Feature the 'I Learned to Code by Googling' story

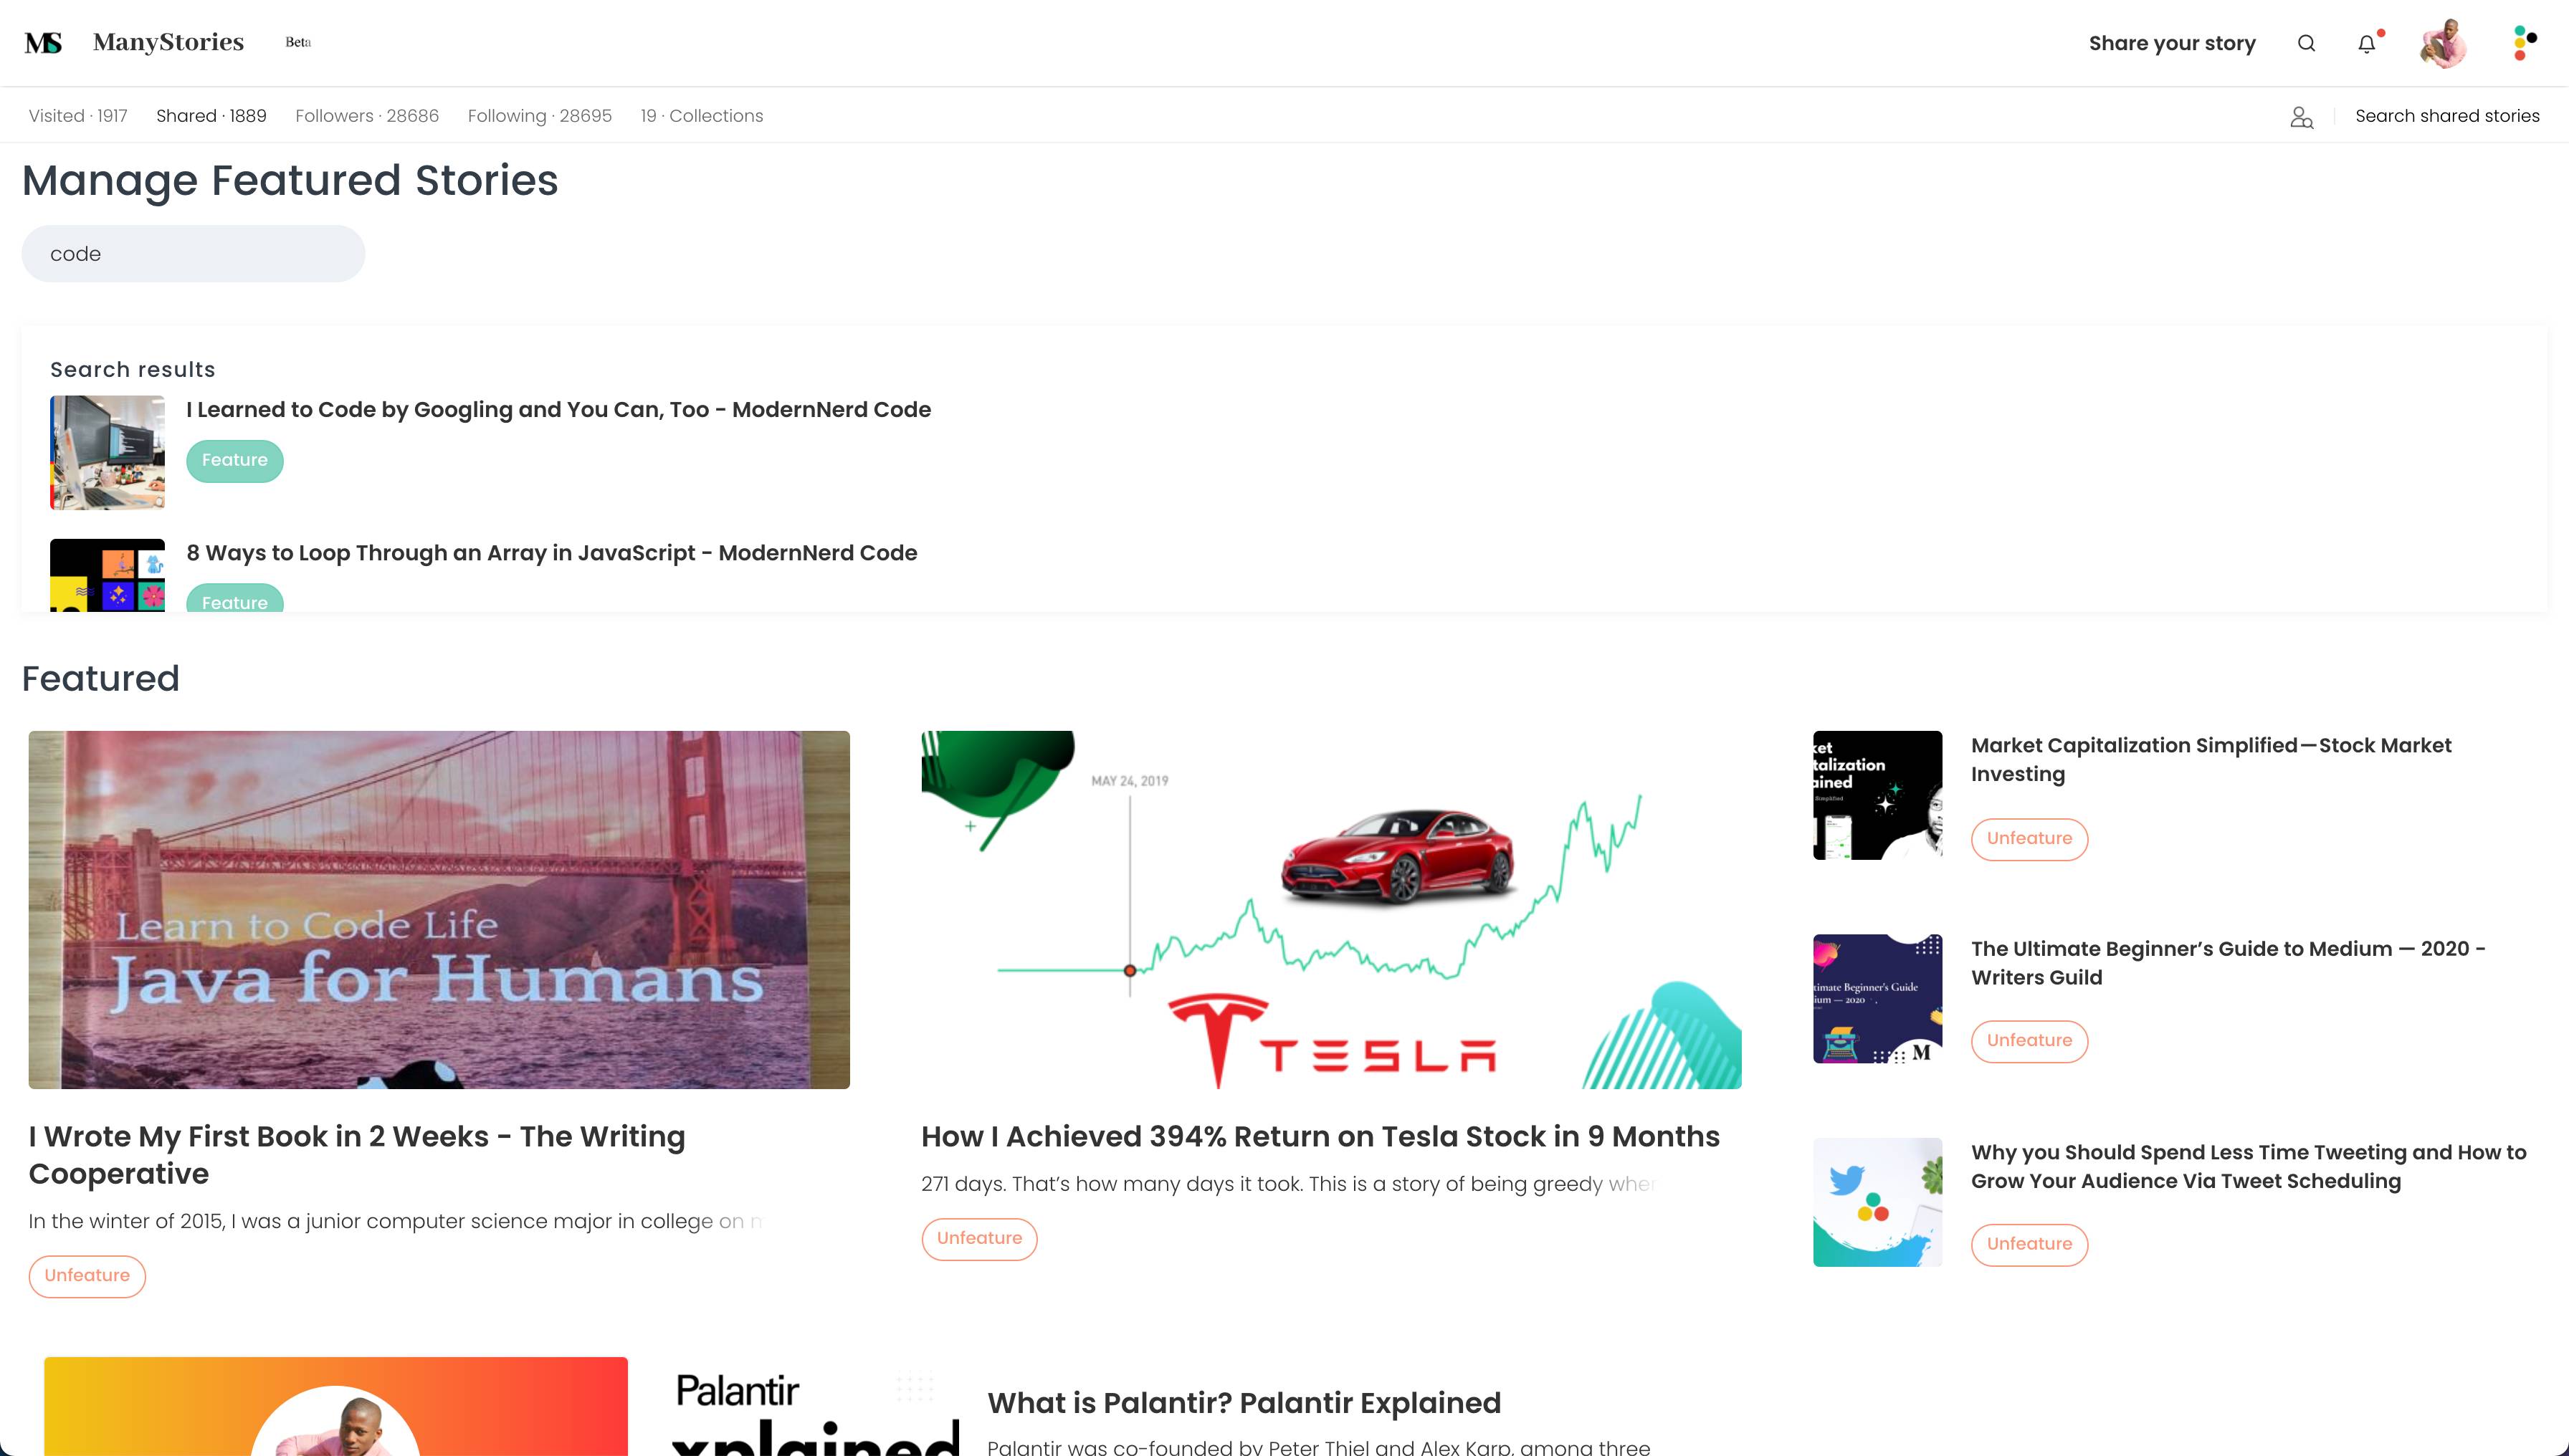[235, 461]
